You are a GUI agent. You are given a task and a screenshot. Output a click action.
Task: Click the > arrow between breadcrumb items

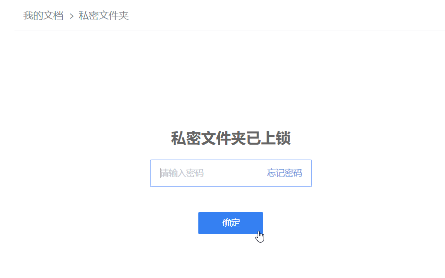72,16
